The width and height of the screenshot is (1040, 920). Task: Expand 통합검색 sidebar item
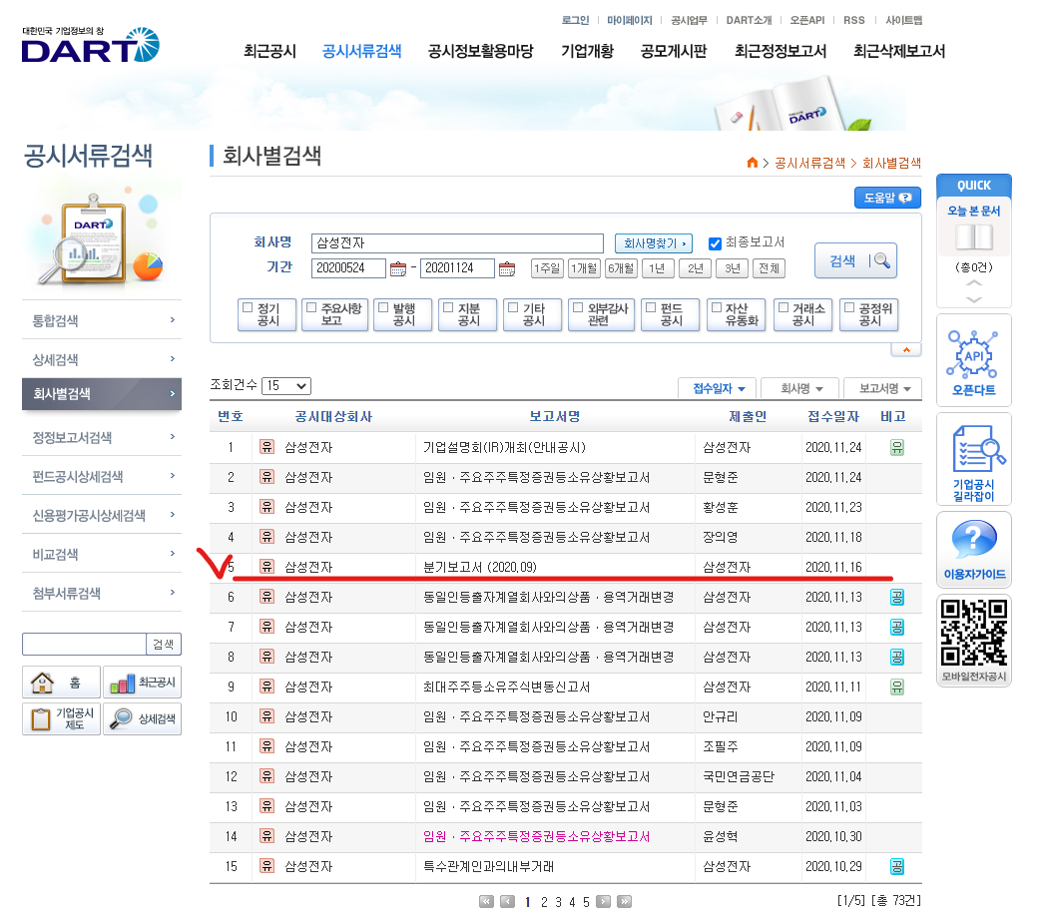coord(102,320)
